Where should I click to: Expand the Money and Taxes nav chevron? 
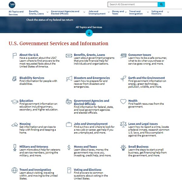click(126, 12)
